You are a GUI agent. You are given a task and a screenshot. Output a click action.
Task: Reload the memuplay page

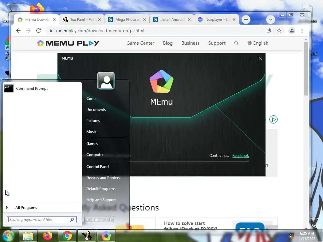(x=38, y=31)
